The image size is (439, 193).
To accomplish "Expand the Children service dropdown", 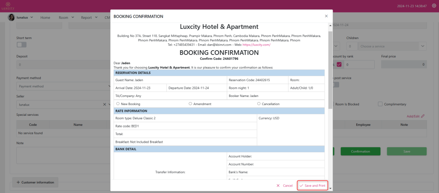I will pyautogui.click(x=422, y=46).
